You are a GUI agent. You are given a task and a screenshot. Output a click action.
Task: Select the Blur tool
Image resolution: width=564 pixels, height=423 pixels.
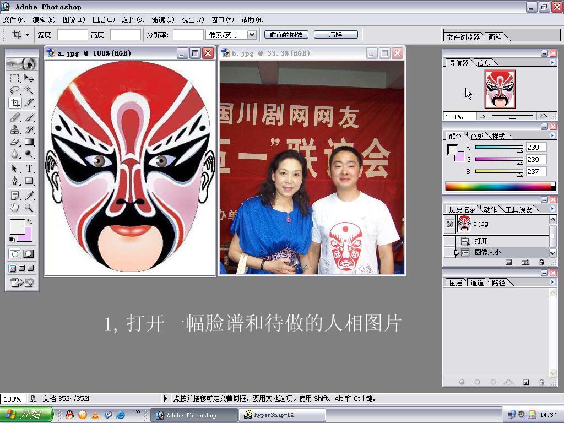(15, 154)
